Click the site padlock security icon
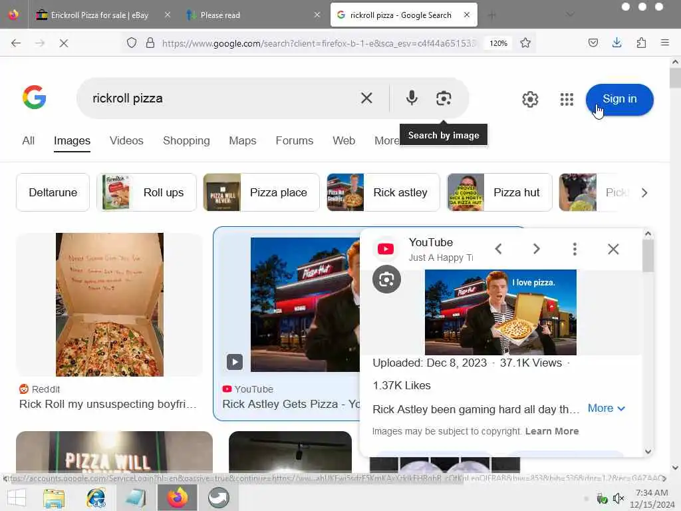The image size is (681, 511). pyautogui.click(x=150, y=43)
